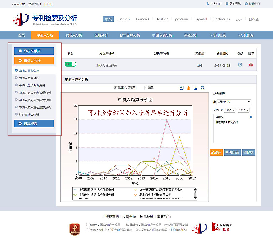The width and height of the screenshot is (273, 246).
Task: Click the edit icon for 默认分析文献库
Action: click(240, 65)
